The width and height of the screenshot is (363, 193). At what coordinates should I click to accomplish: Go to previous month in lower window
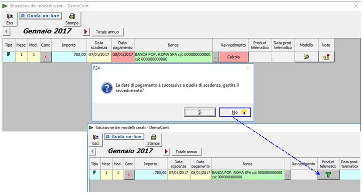92,152
